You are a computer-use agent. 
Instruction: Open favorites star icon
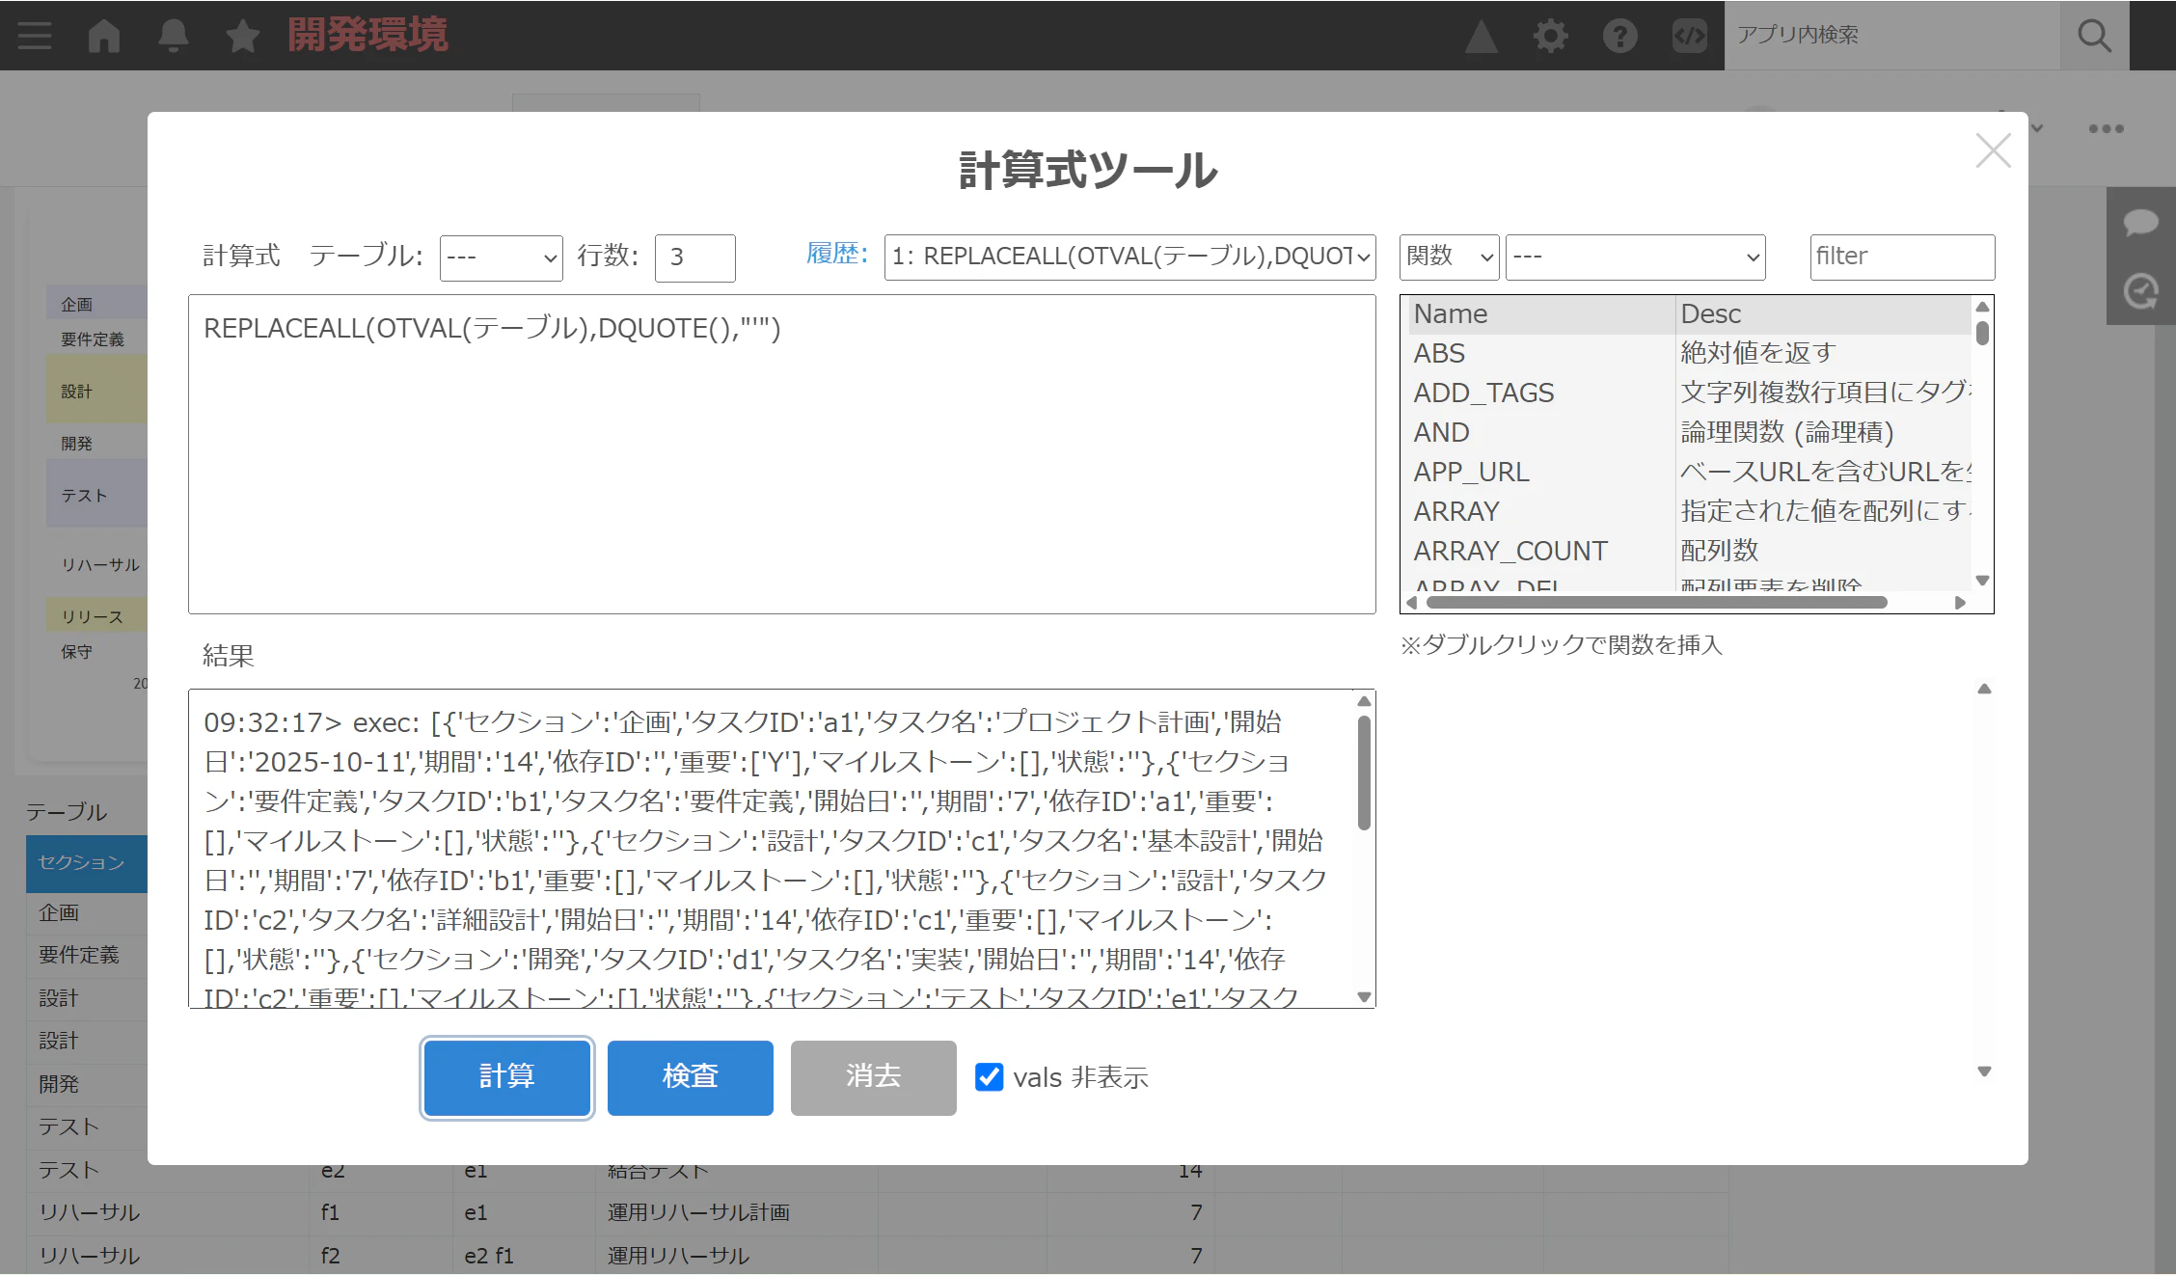(x=242, y=36)
